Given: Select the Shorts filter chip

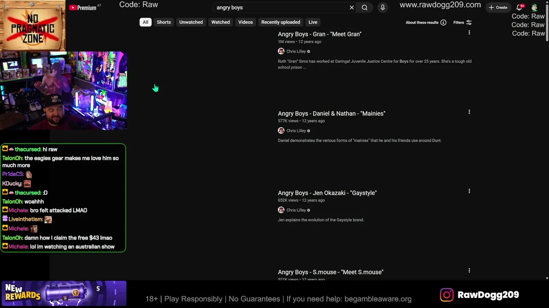Looking at the screenshot, I should coord(164,22).
